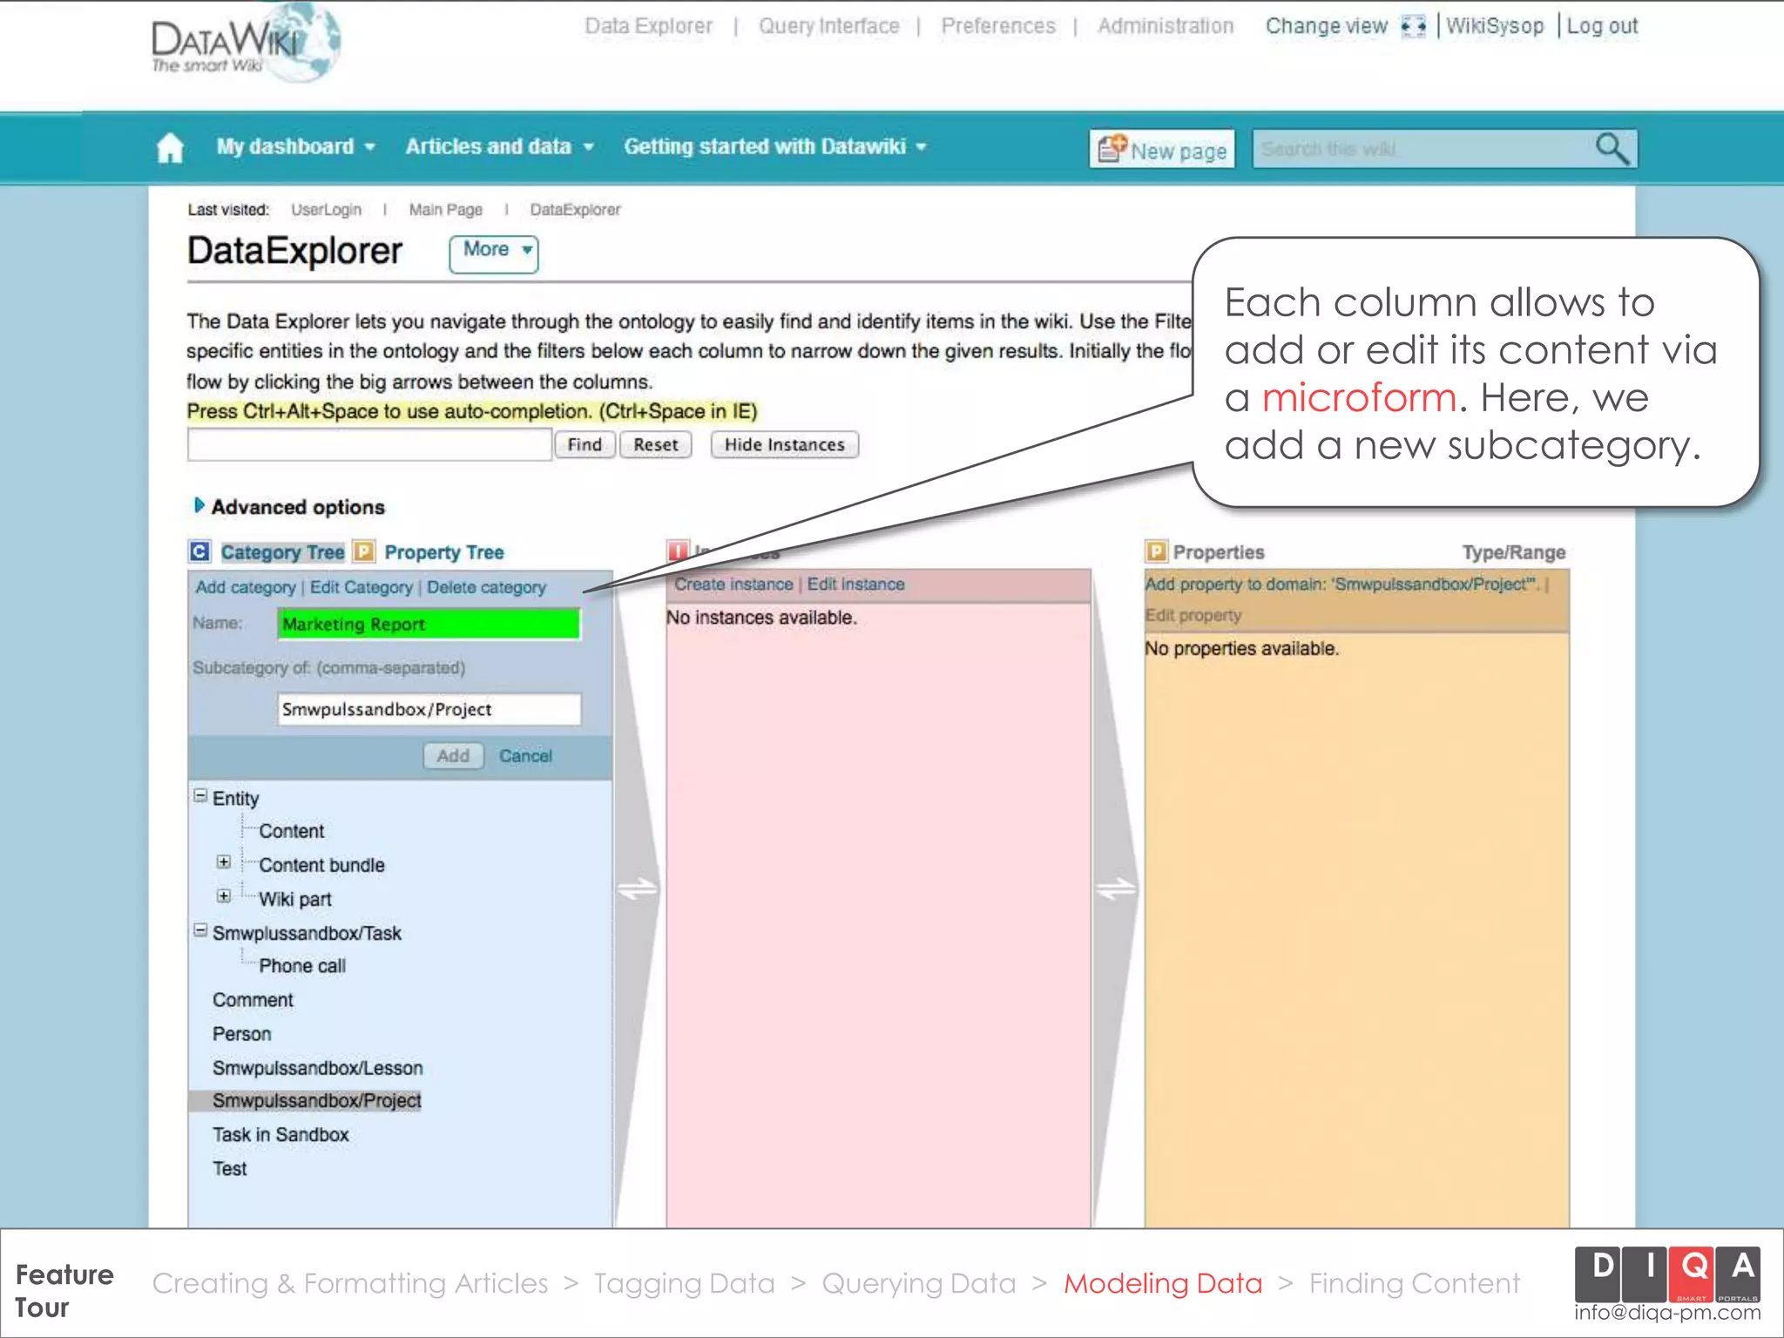Focus the Subcategory of input field
1784x1338 pixels.
[x=429, y=709]
